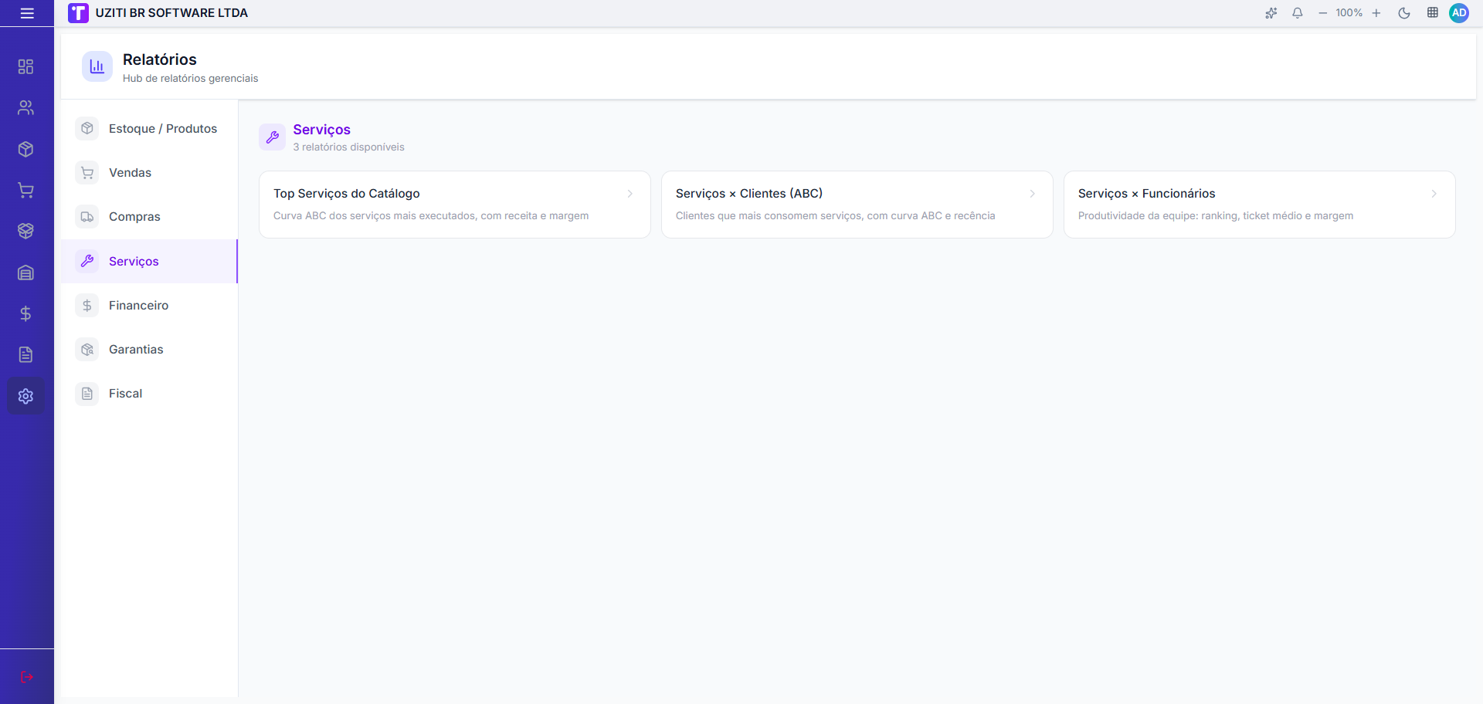Select Fiscal category

point(149,394)
